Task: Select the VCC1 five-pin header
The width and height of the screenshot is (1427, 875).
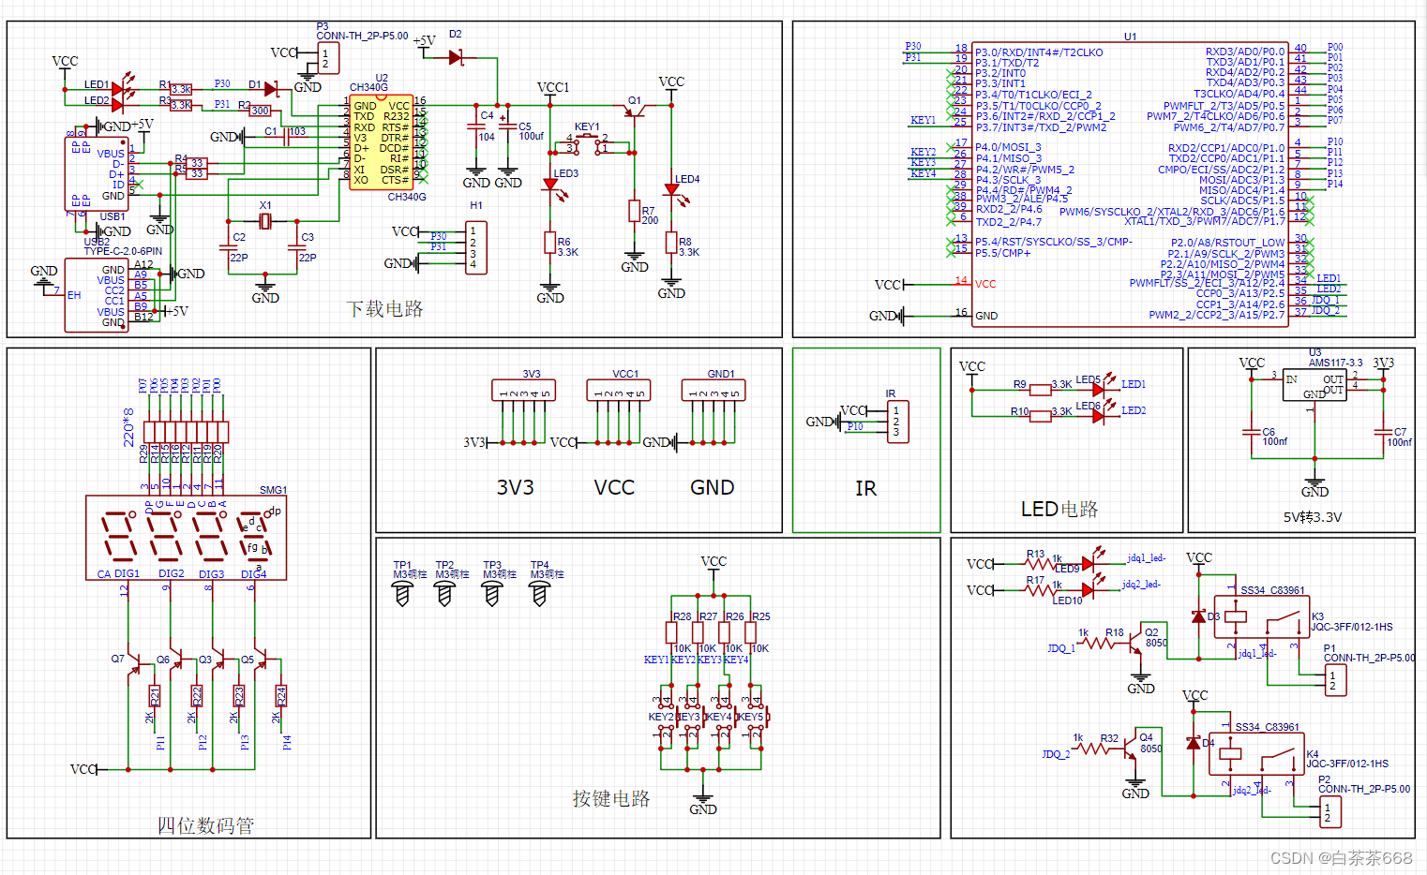Action: [x=619, y=390]
